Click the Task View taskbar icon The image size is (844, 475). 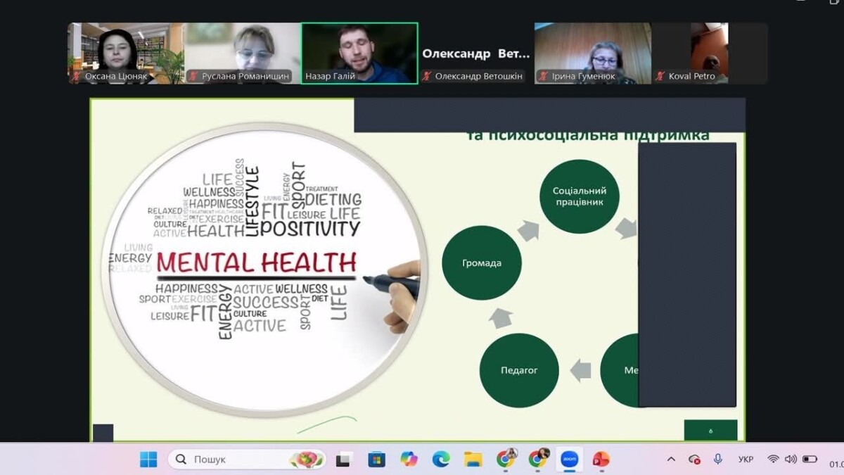coord(343,460)
